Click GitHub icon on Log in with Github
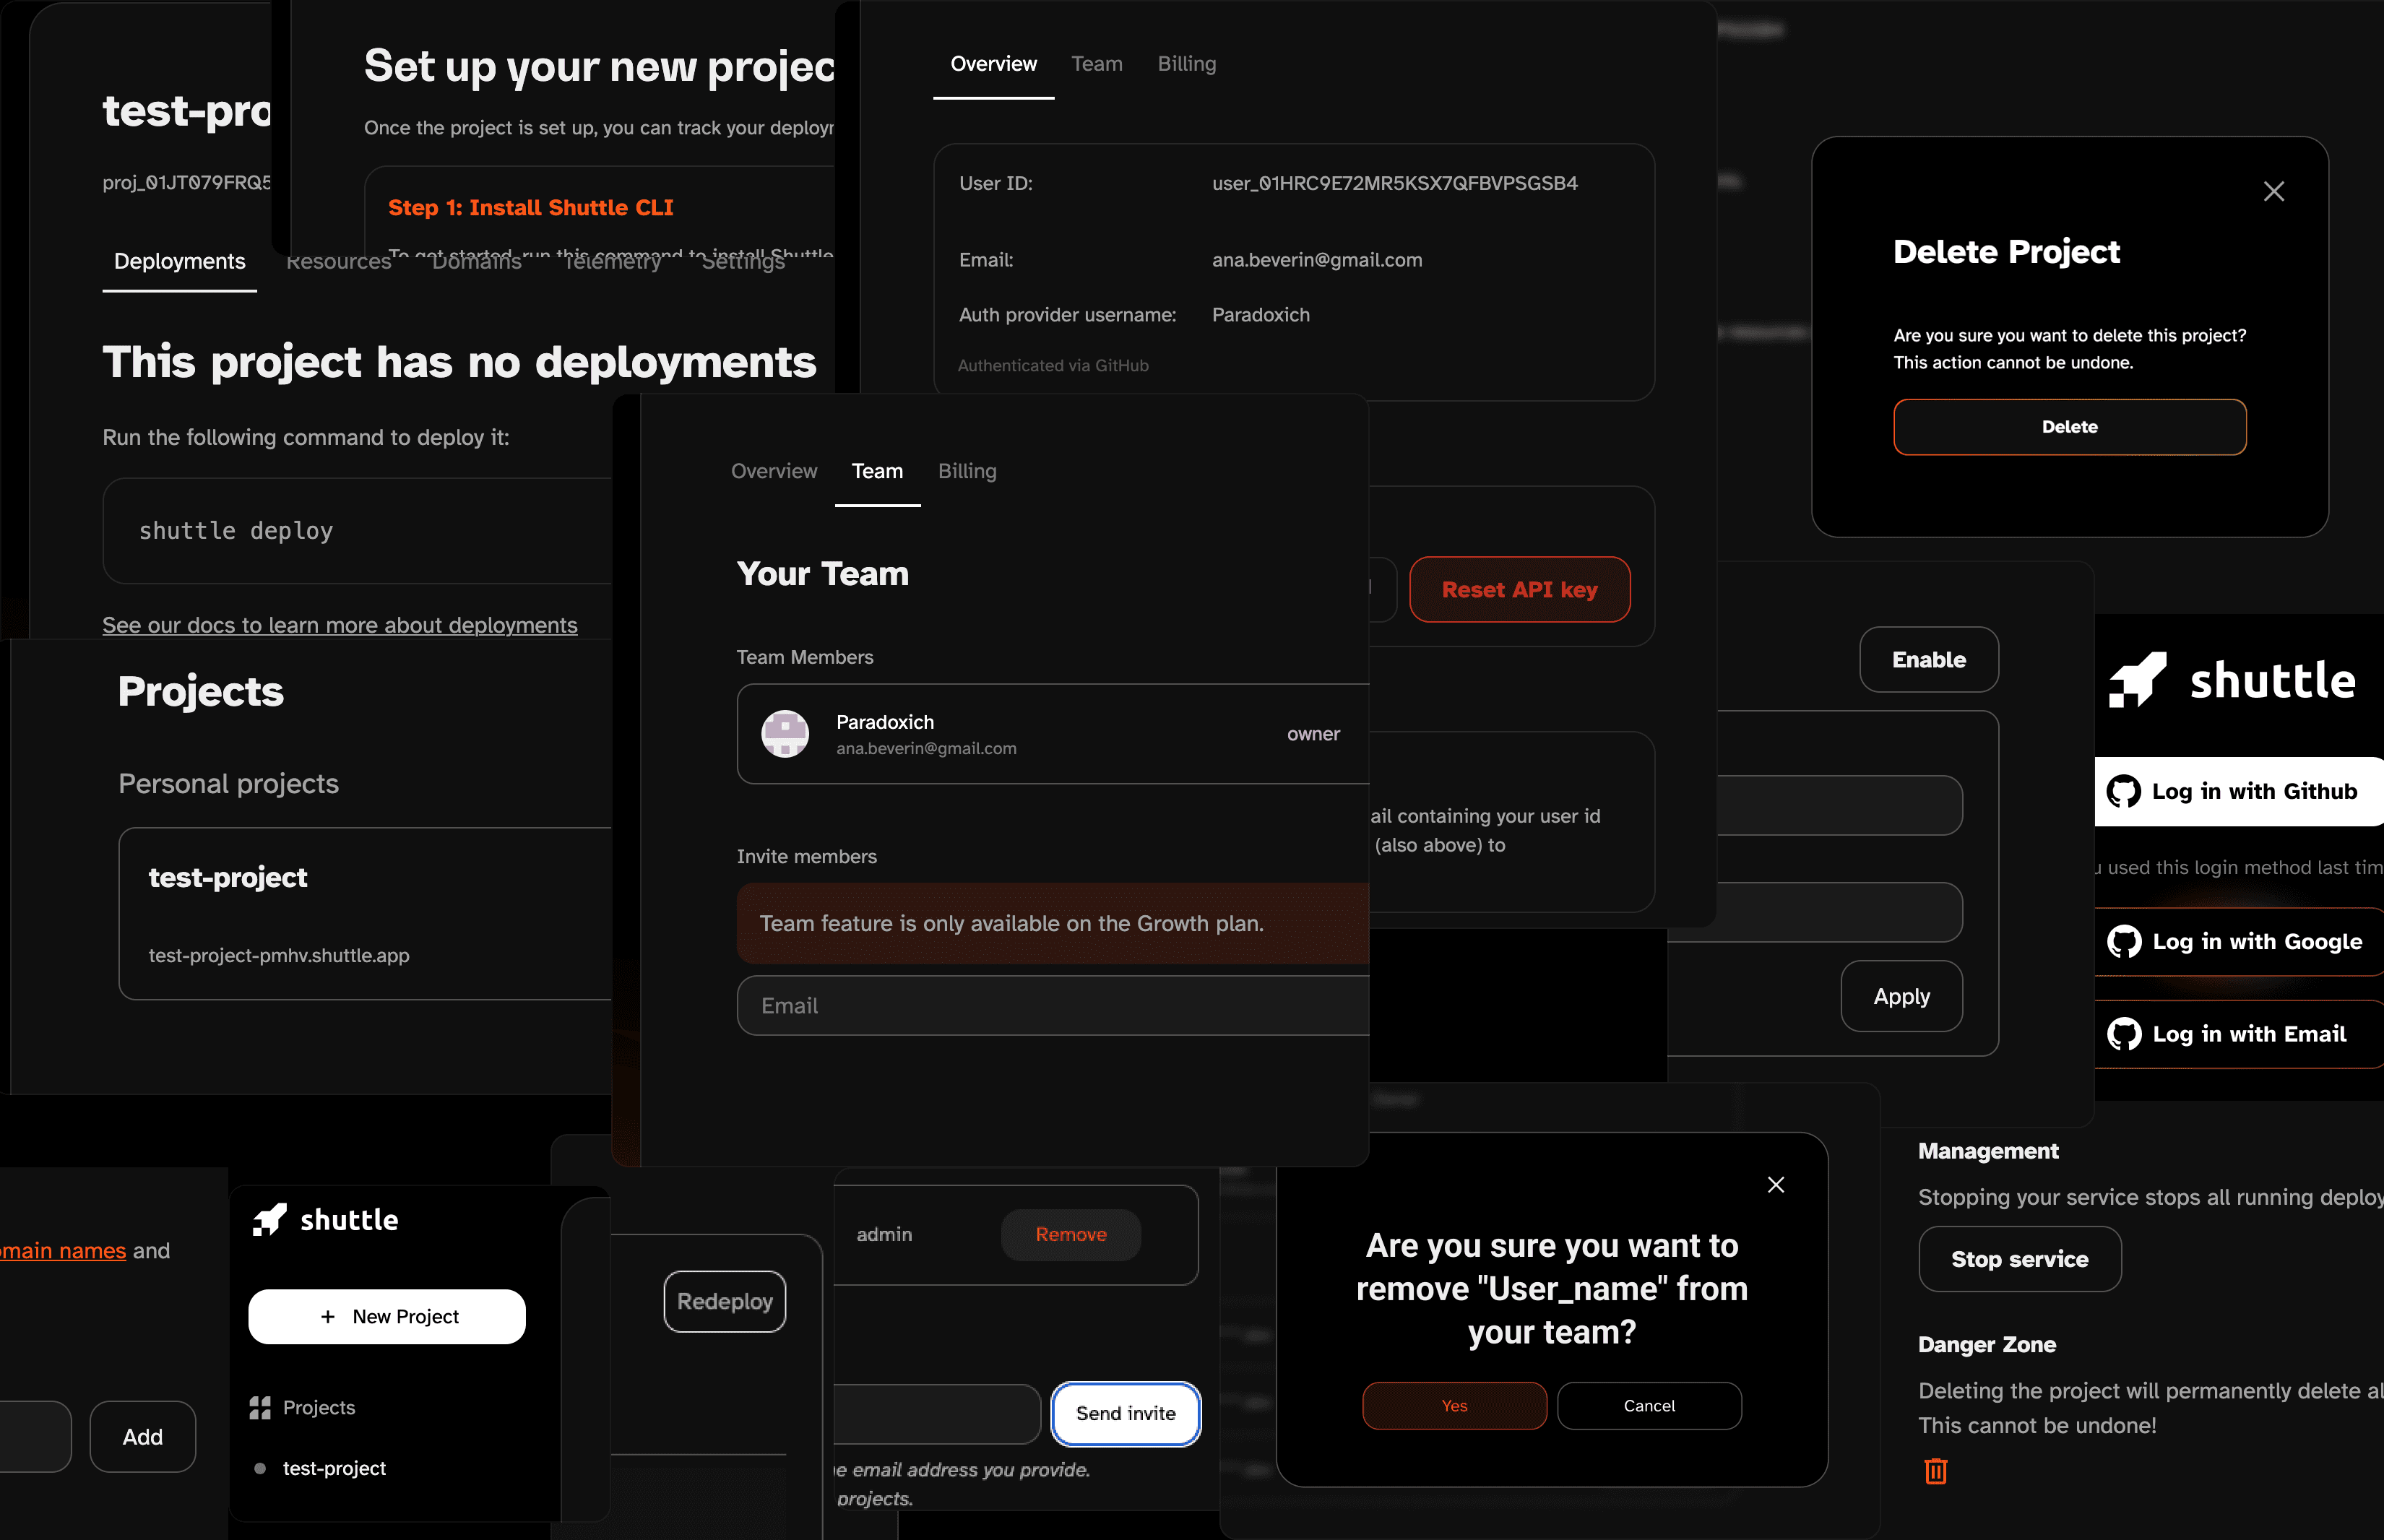The image size is (2384, 1540). click(x=2123, y=791)
